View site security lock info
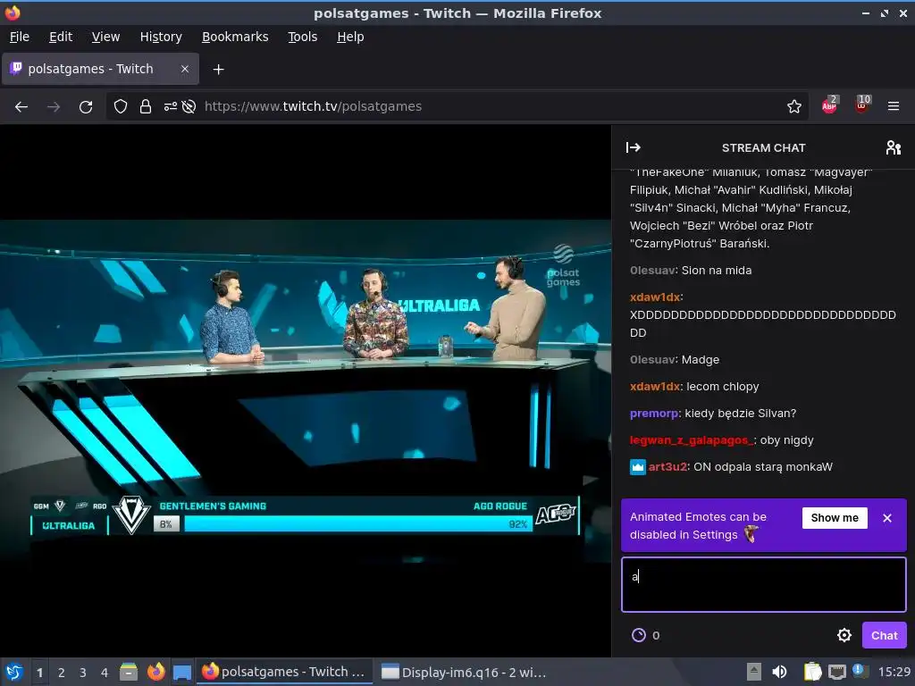The image size is (915, 686). (146, 106)
